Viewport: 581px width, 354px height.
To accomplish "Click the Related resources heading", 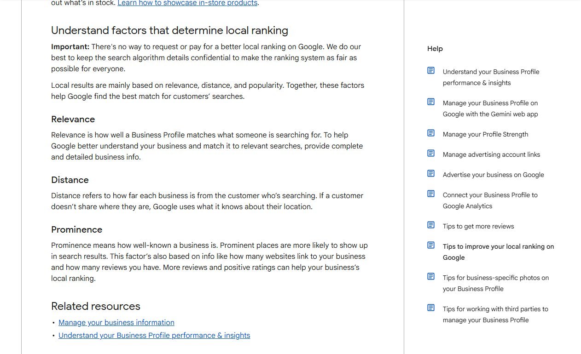I will point(96,307).
